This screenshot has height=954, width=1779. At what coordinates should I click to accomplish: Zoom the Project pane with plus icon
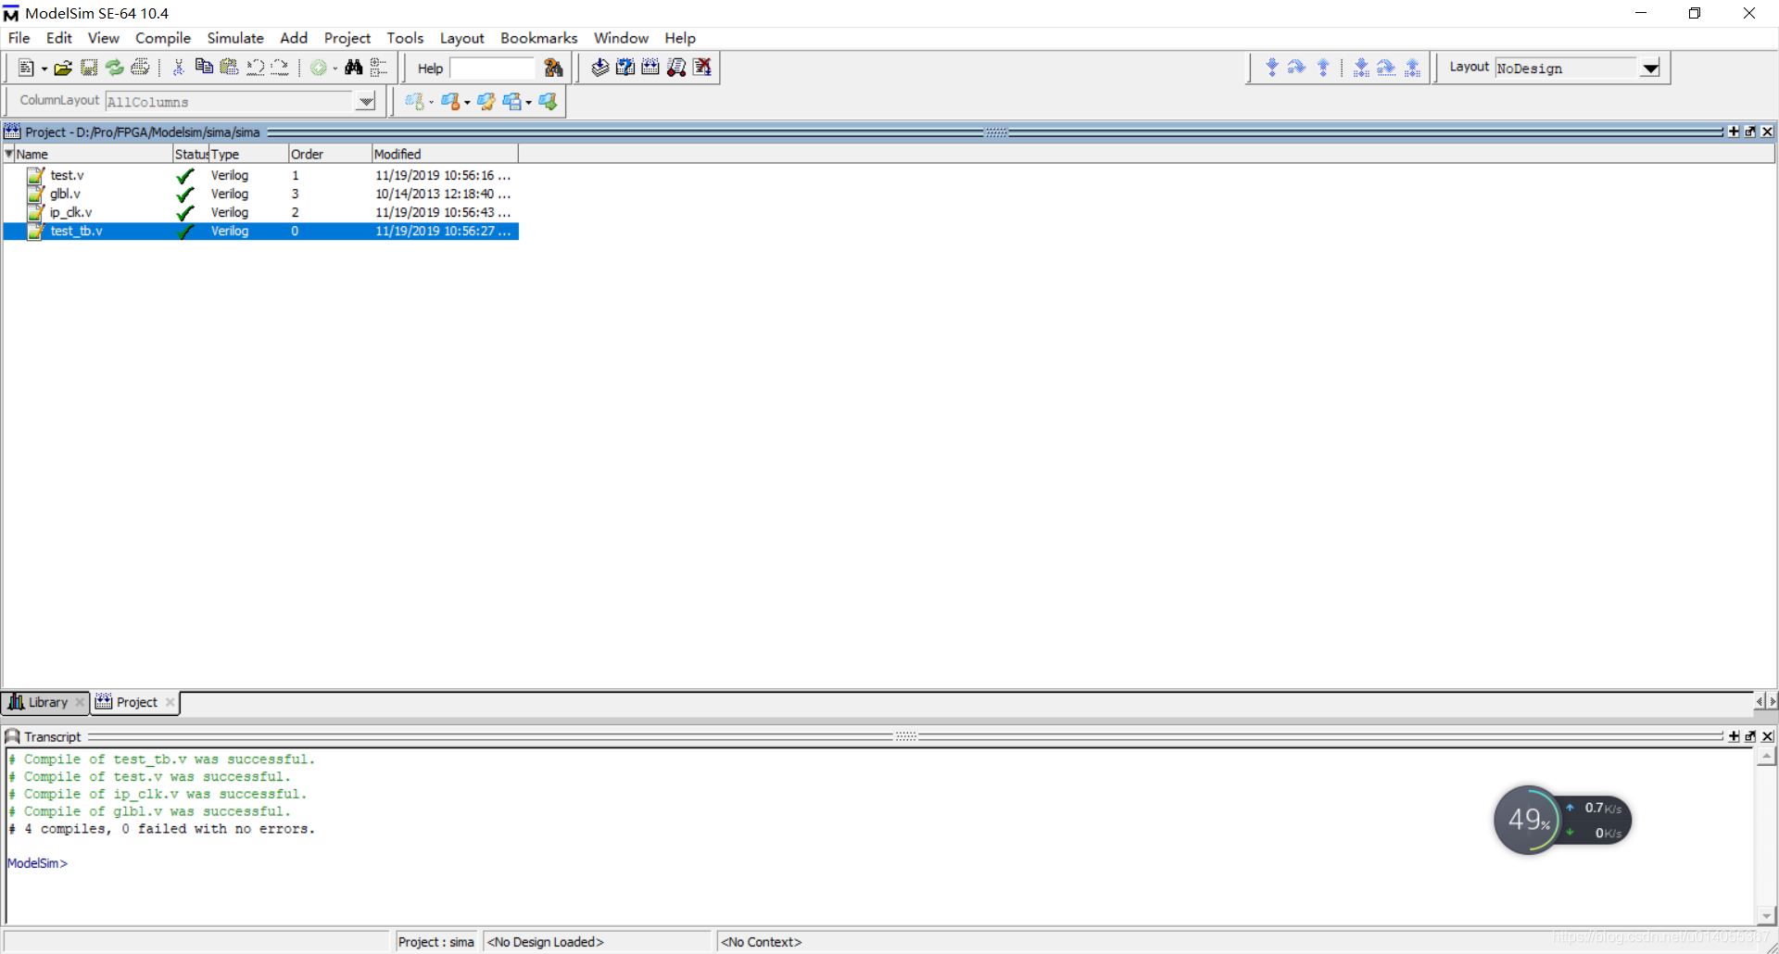[1734, 132]
